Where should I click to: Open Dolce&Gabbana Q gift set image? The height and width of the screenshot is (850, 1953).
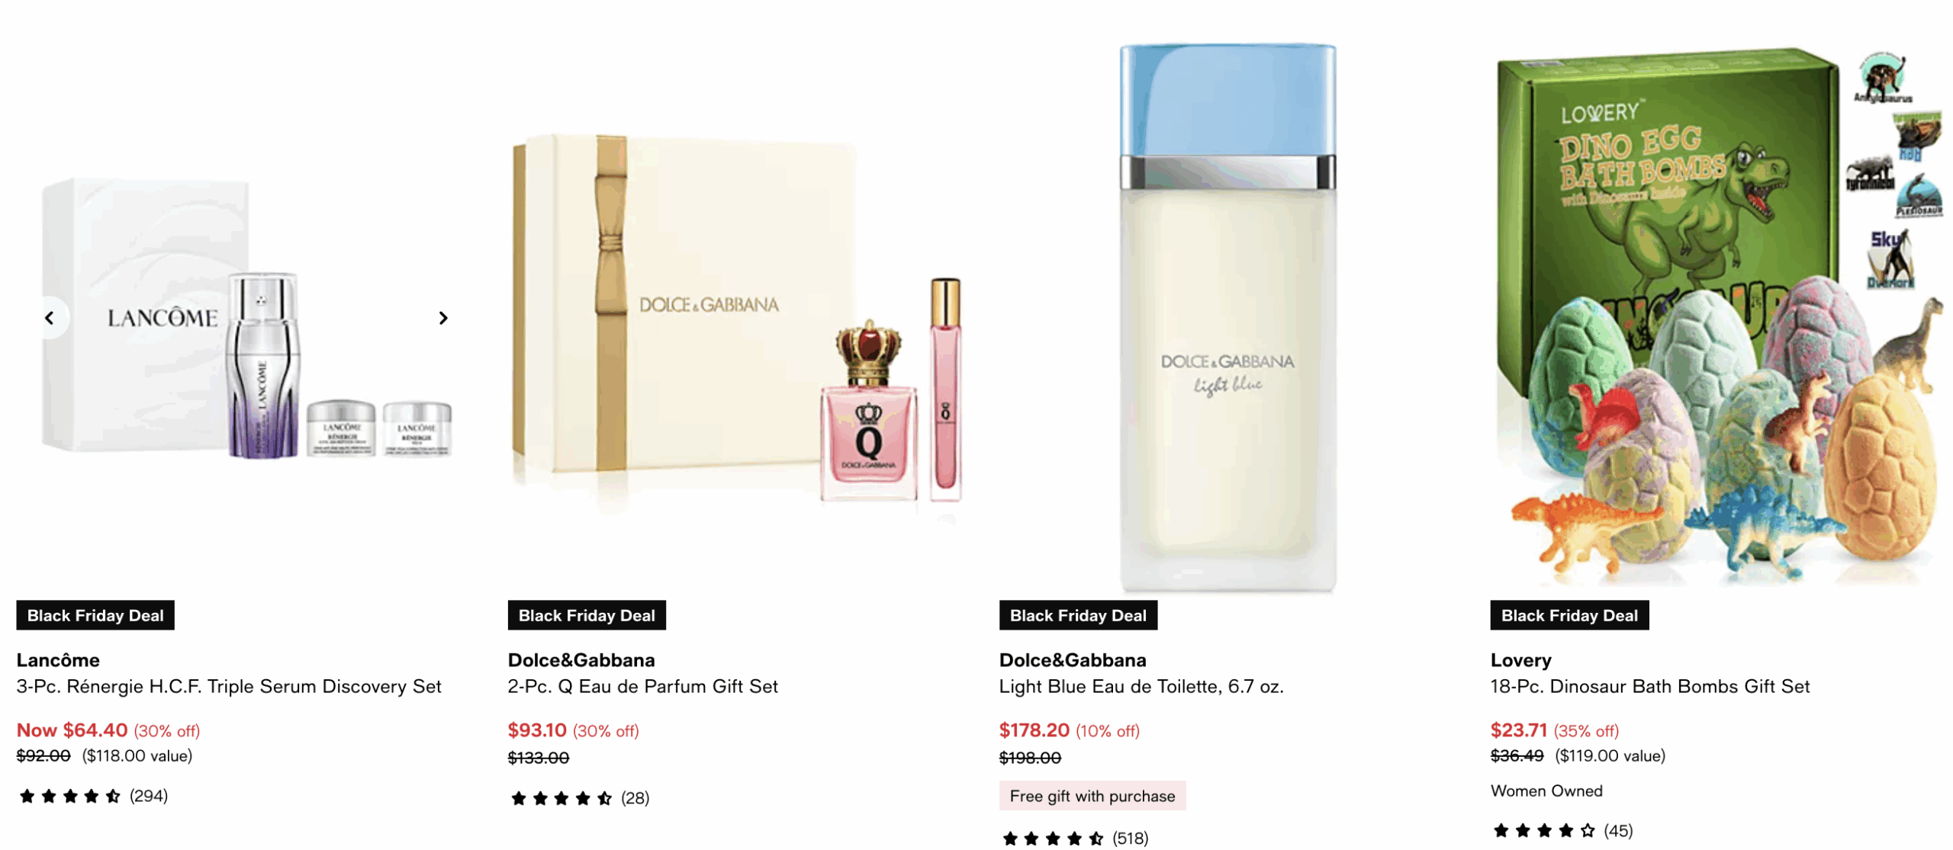[737, 317]
